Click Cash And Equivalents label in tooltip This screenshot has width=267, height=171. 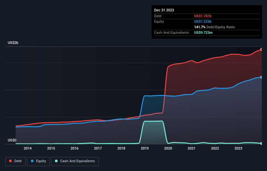[x=171, y=33]
